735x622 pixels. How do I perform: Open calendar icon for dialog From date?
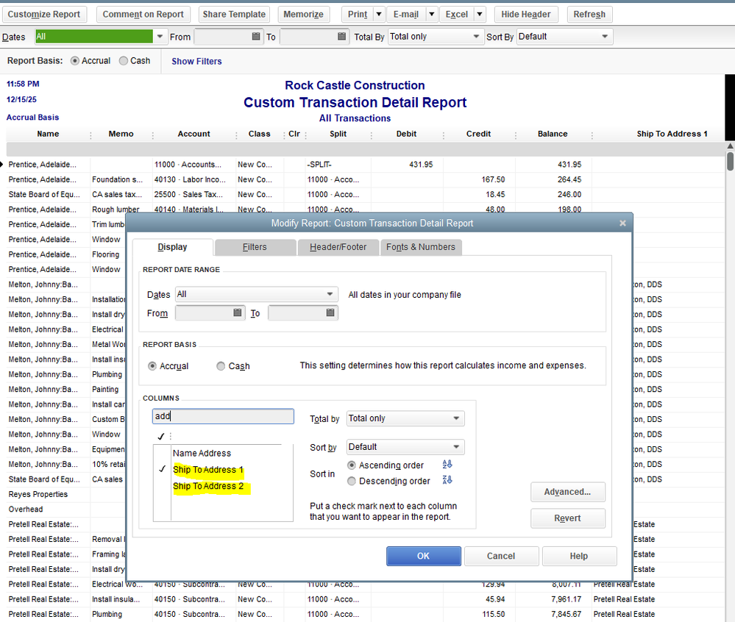[238, 312]
